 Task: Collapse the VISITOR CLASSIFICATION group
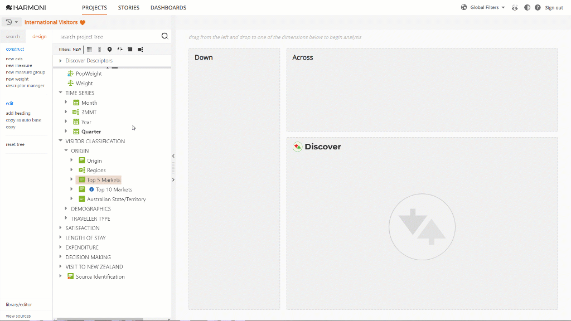tap(60, 141)
